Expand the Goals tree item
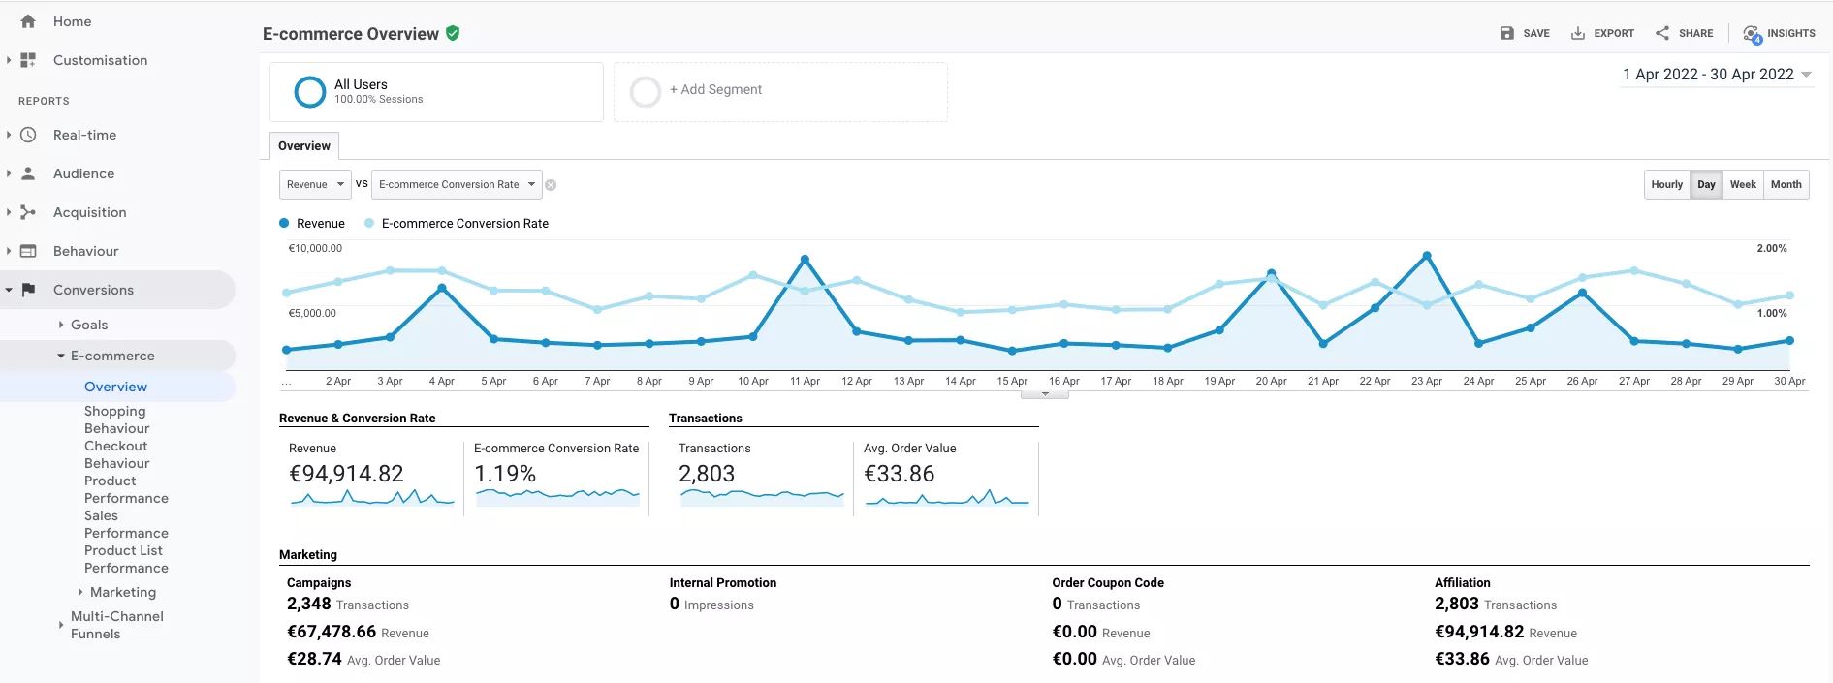This screenshot has height=683, width=1833. click(61, 325)
